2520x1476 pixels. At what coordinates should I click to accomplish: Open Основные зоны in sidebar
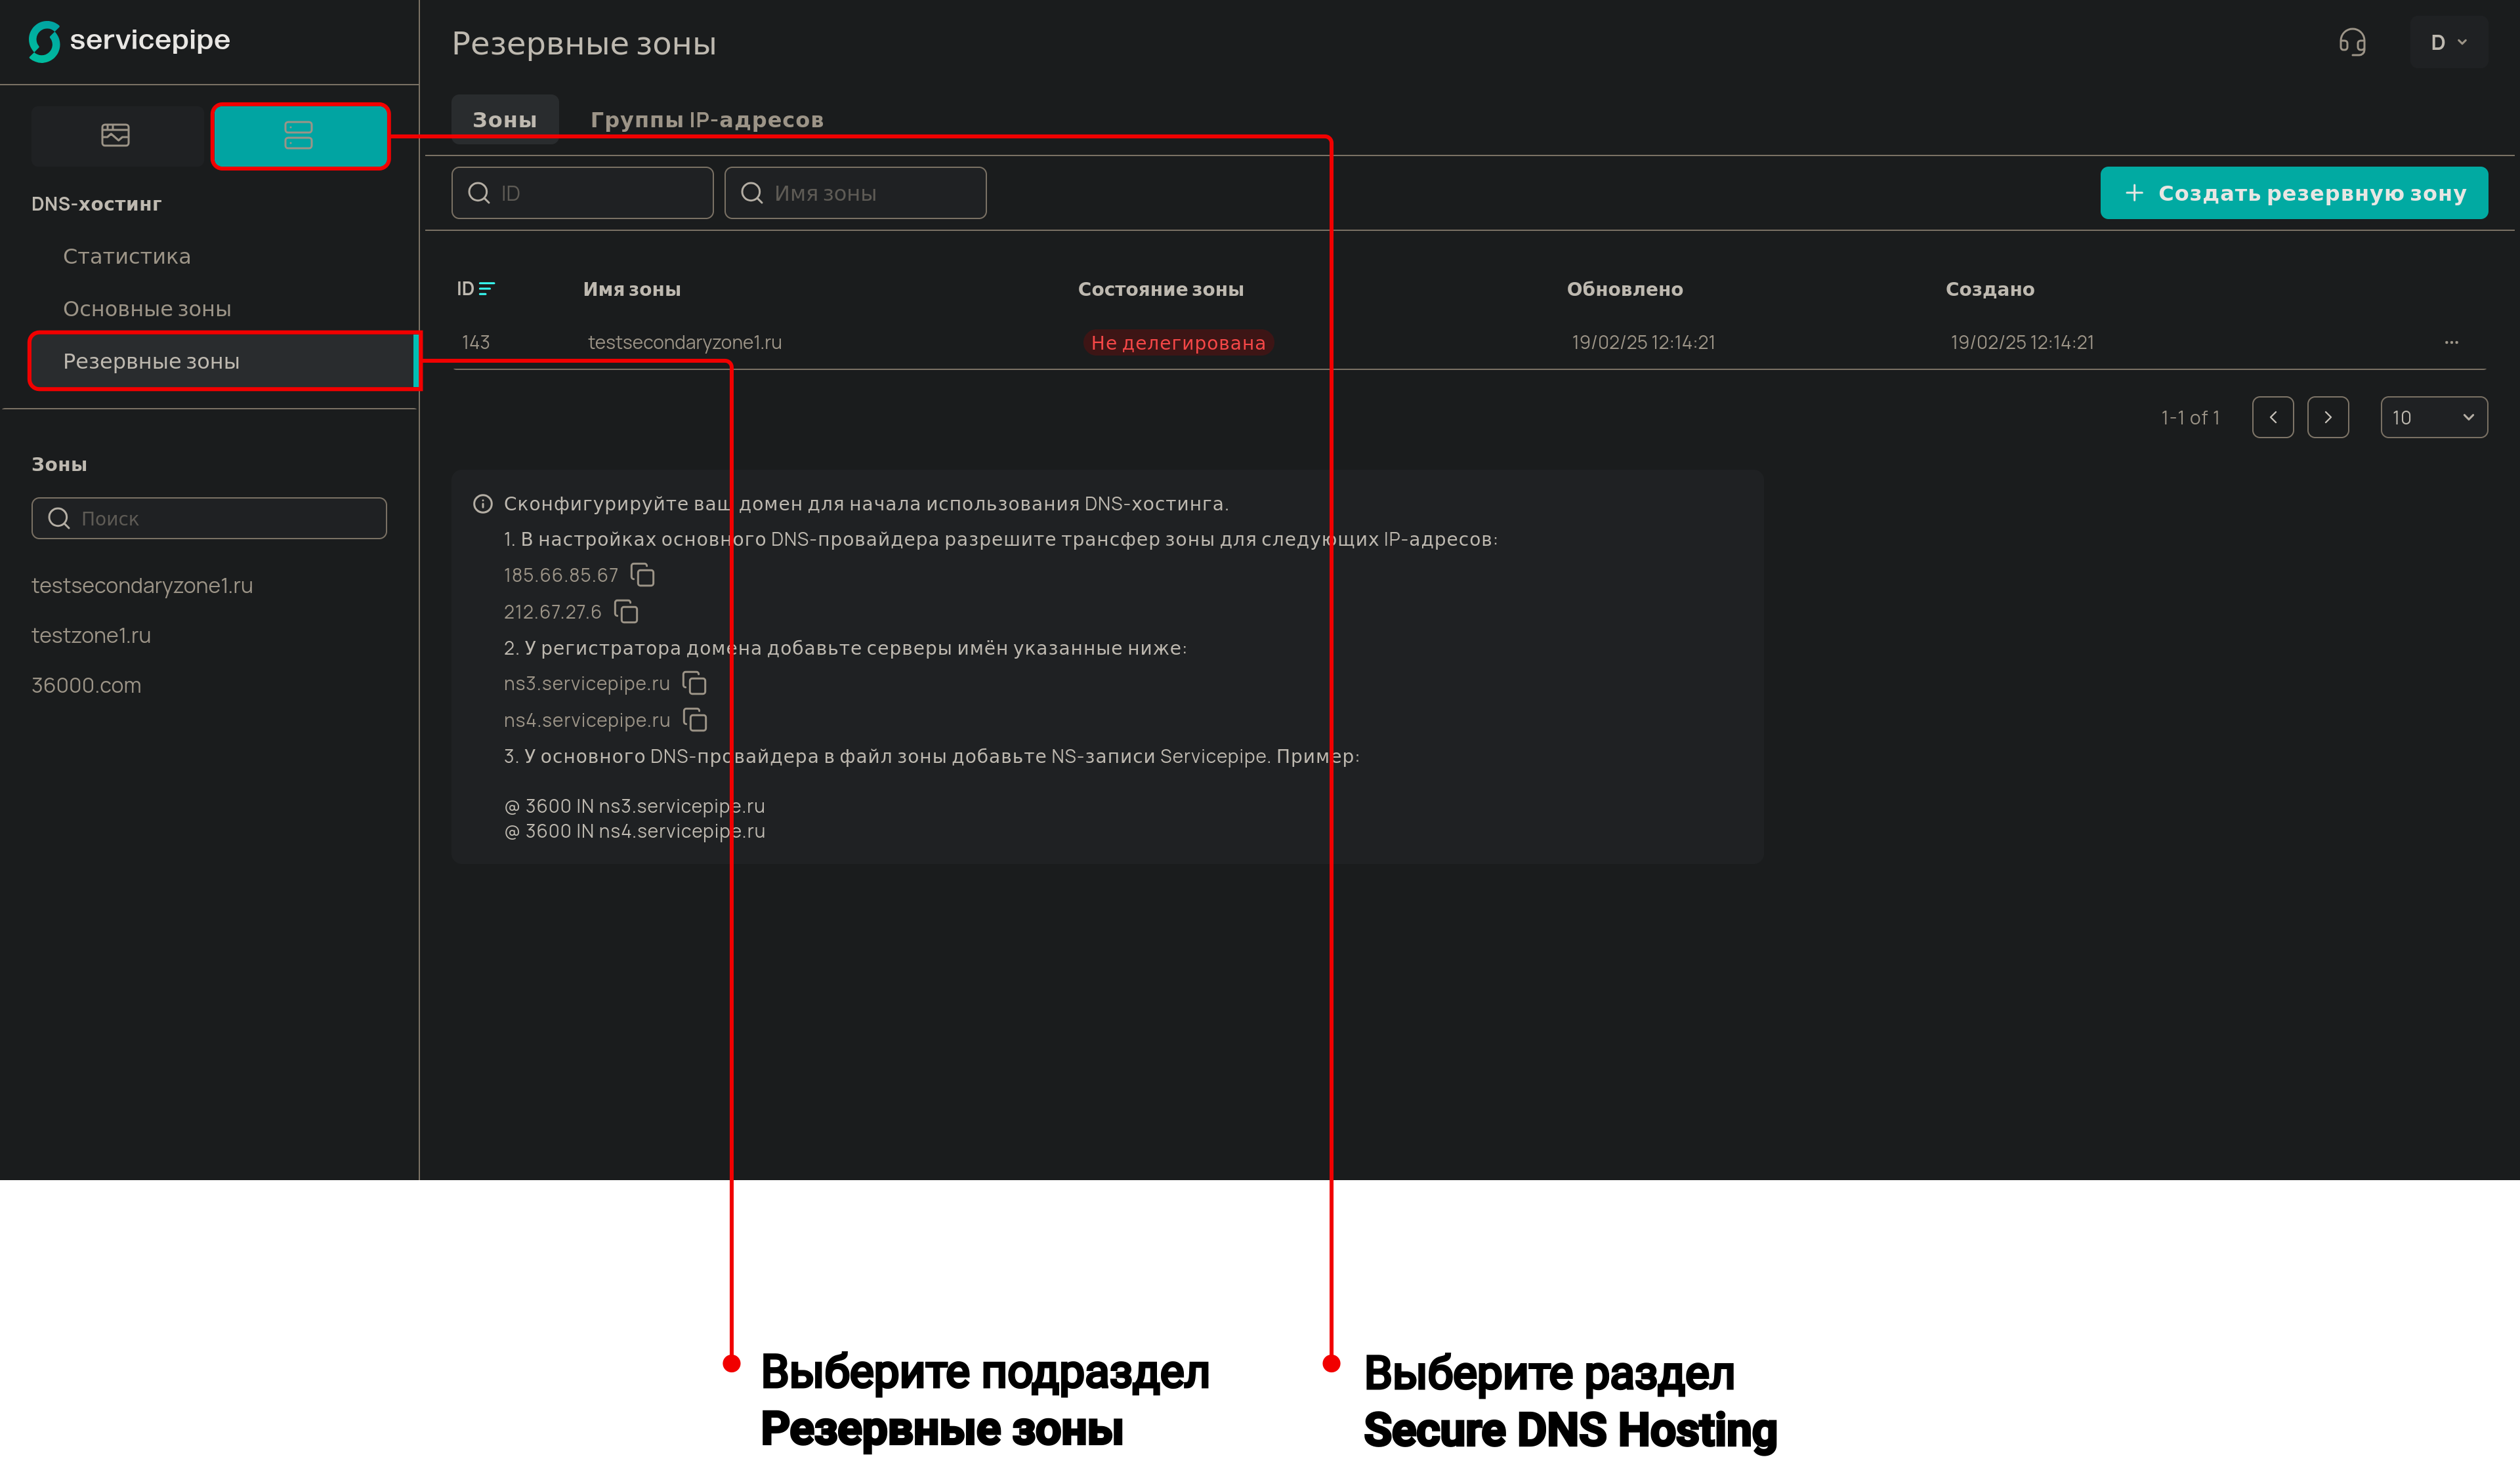[147, 309]
